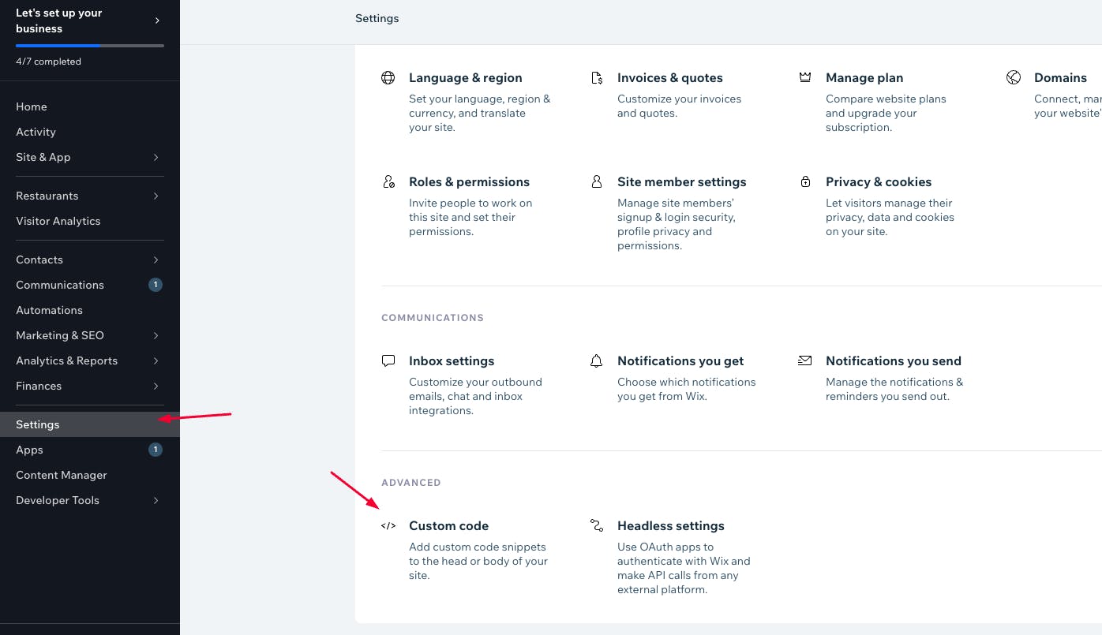Image resolution: width=1102 pixels, height=635 pixels.
Task: Open the Domains settings link
Action: click(x=1060, y=78)
